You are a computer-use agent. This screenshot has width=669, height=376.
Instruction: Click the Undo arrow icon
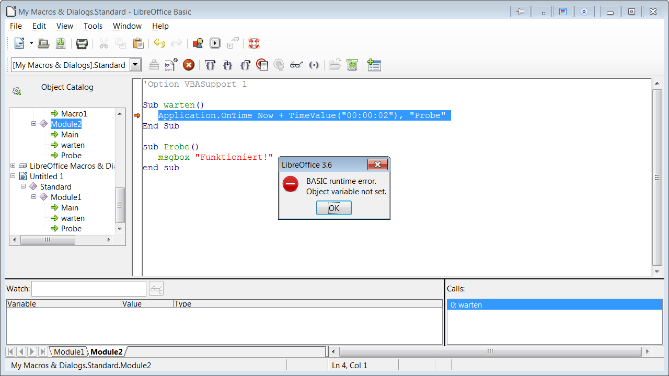159,43
